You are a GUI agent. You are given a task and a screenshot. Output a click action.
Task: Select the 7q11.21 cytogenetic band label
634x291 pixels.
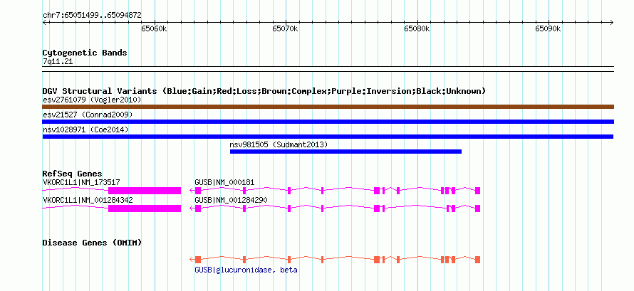click(58, 61)
